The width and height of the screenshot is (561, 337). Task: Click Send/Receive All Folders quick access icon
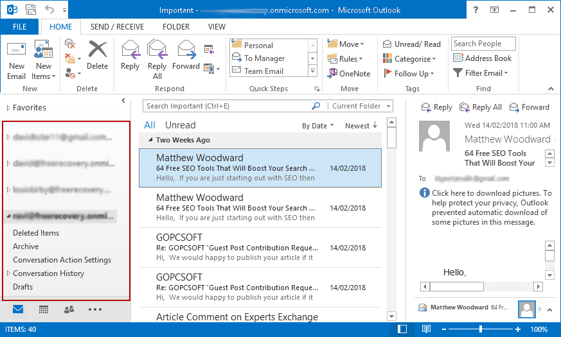pos(31,10)
